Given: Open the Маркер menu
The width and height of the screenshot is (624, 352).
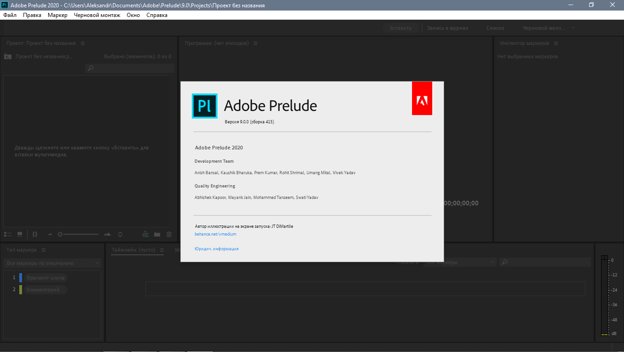Looking at the screenshot, I should [x=57, y=15].
